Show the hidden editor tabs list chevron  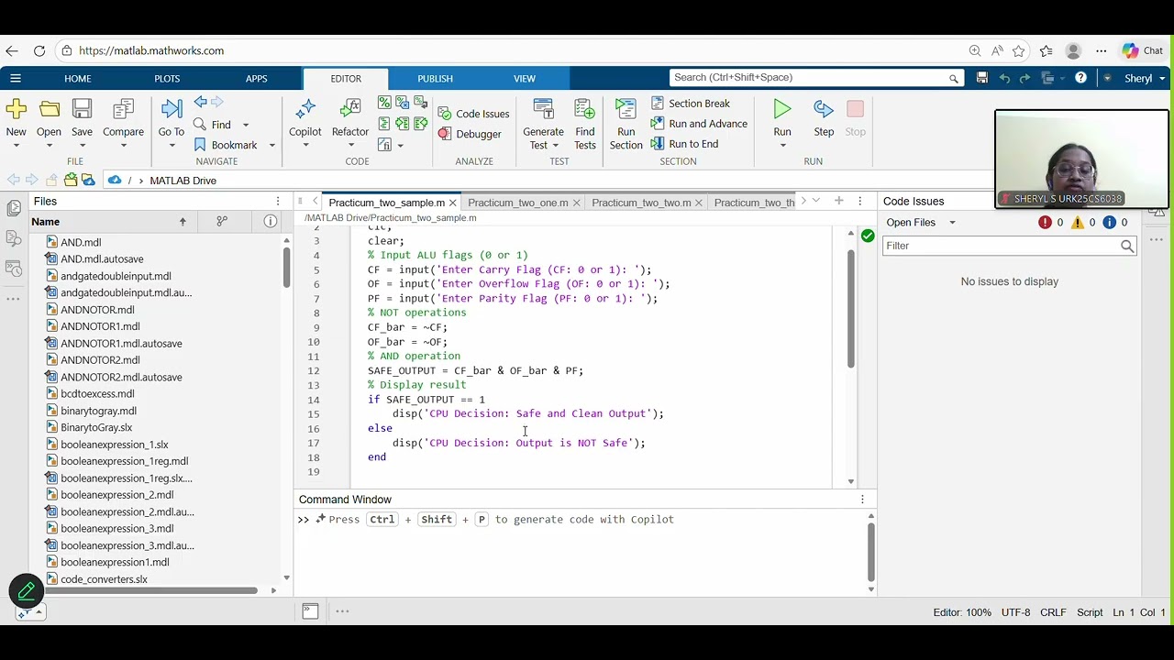815,201
